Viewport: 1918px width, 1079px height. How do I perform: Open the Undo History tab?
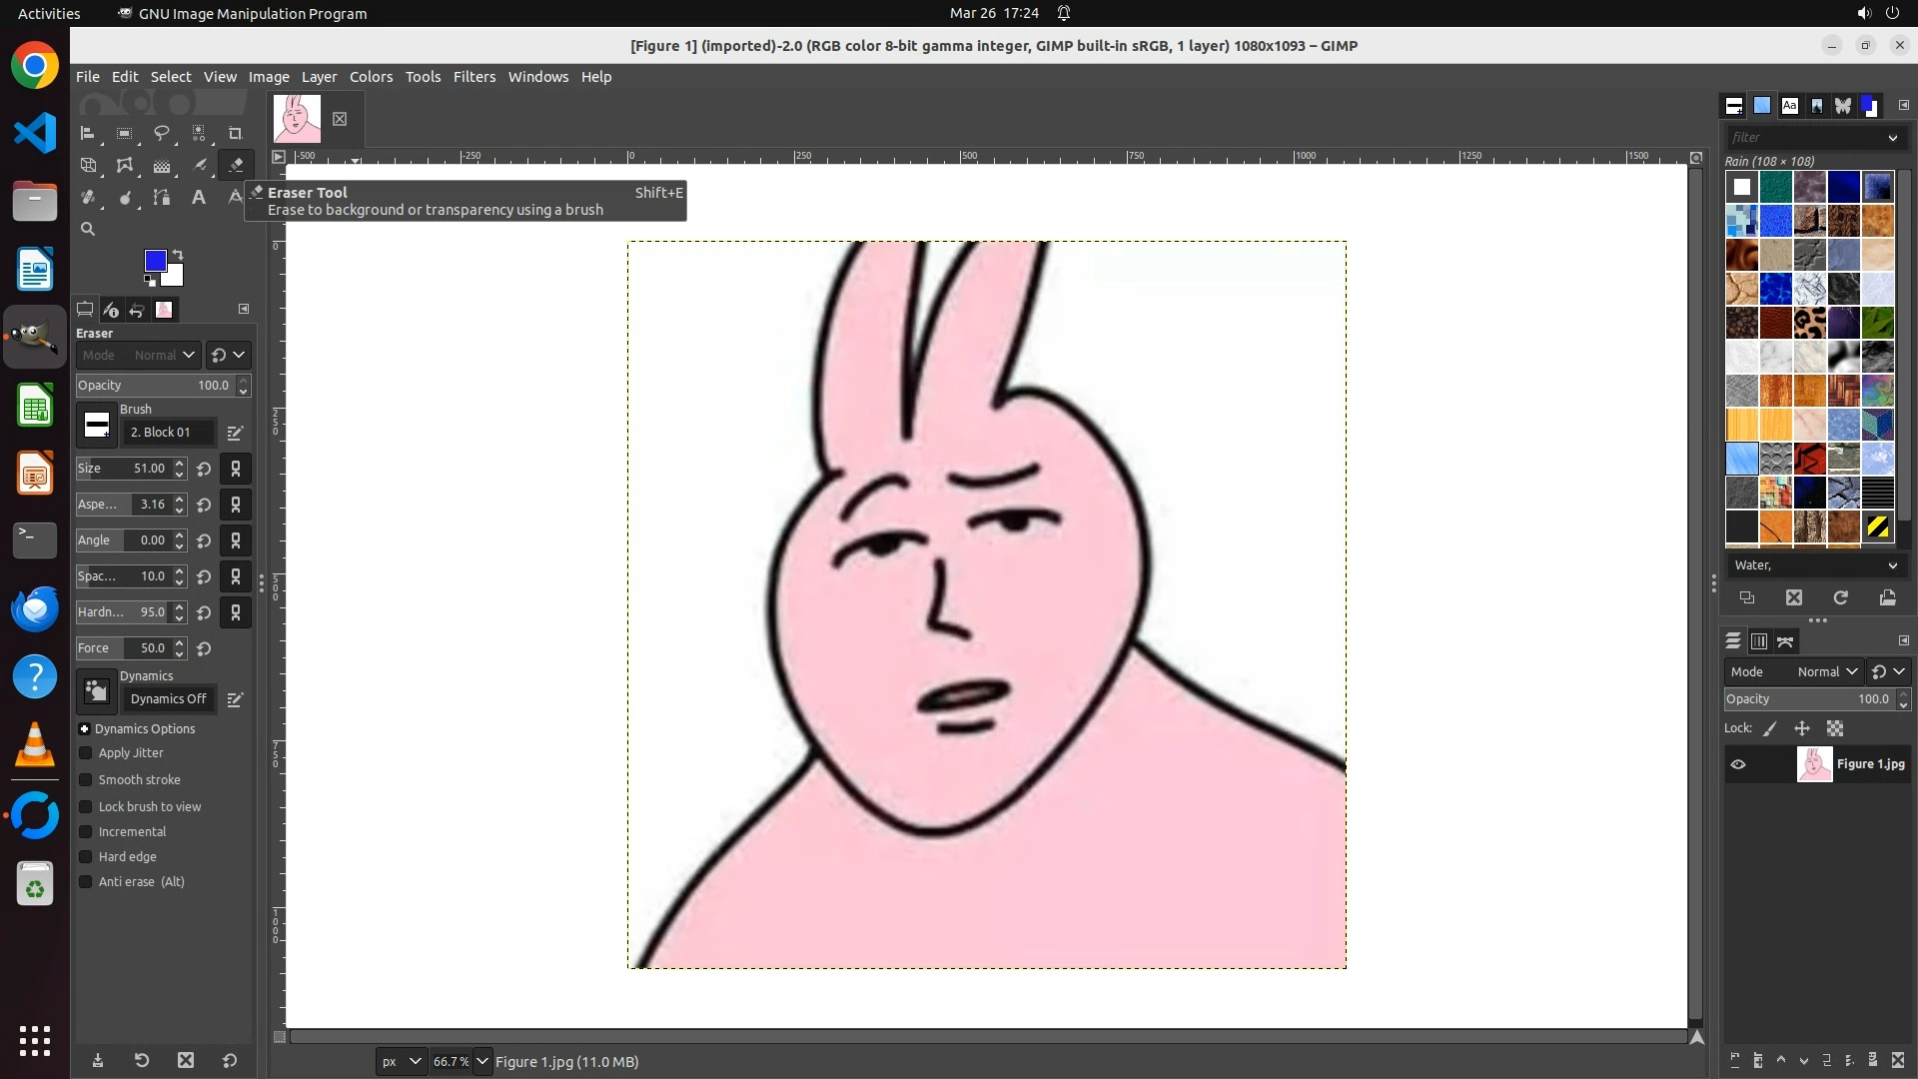tap(137, 310)
